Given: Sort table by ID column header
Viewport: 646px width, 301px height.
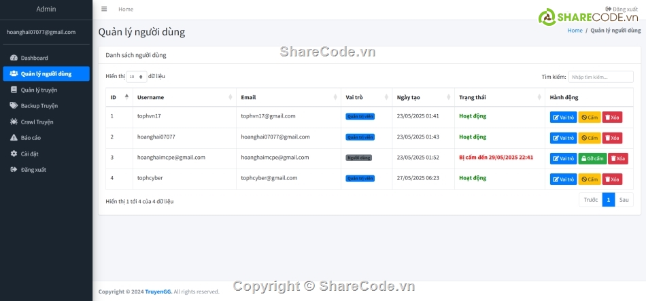Looking at the screenshot, I should [x=118, y=97].
